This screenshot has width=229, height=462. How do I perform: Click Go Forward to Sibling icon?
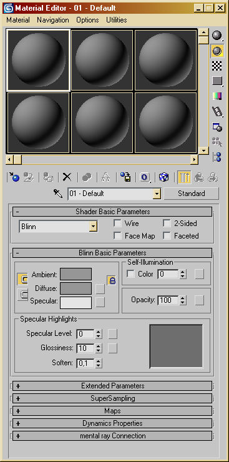pyautogui.click(x=213, y=177)
